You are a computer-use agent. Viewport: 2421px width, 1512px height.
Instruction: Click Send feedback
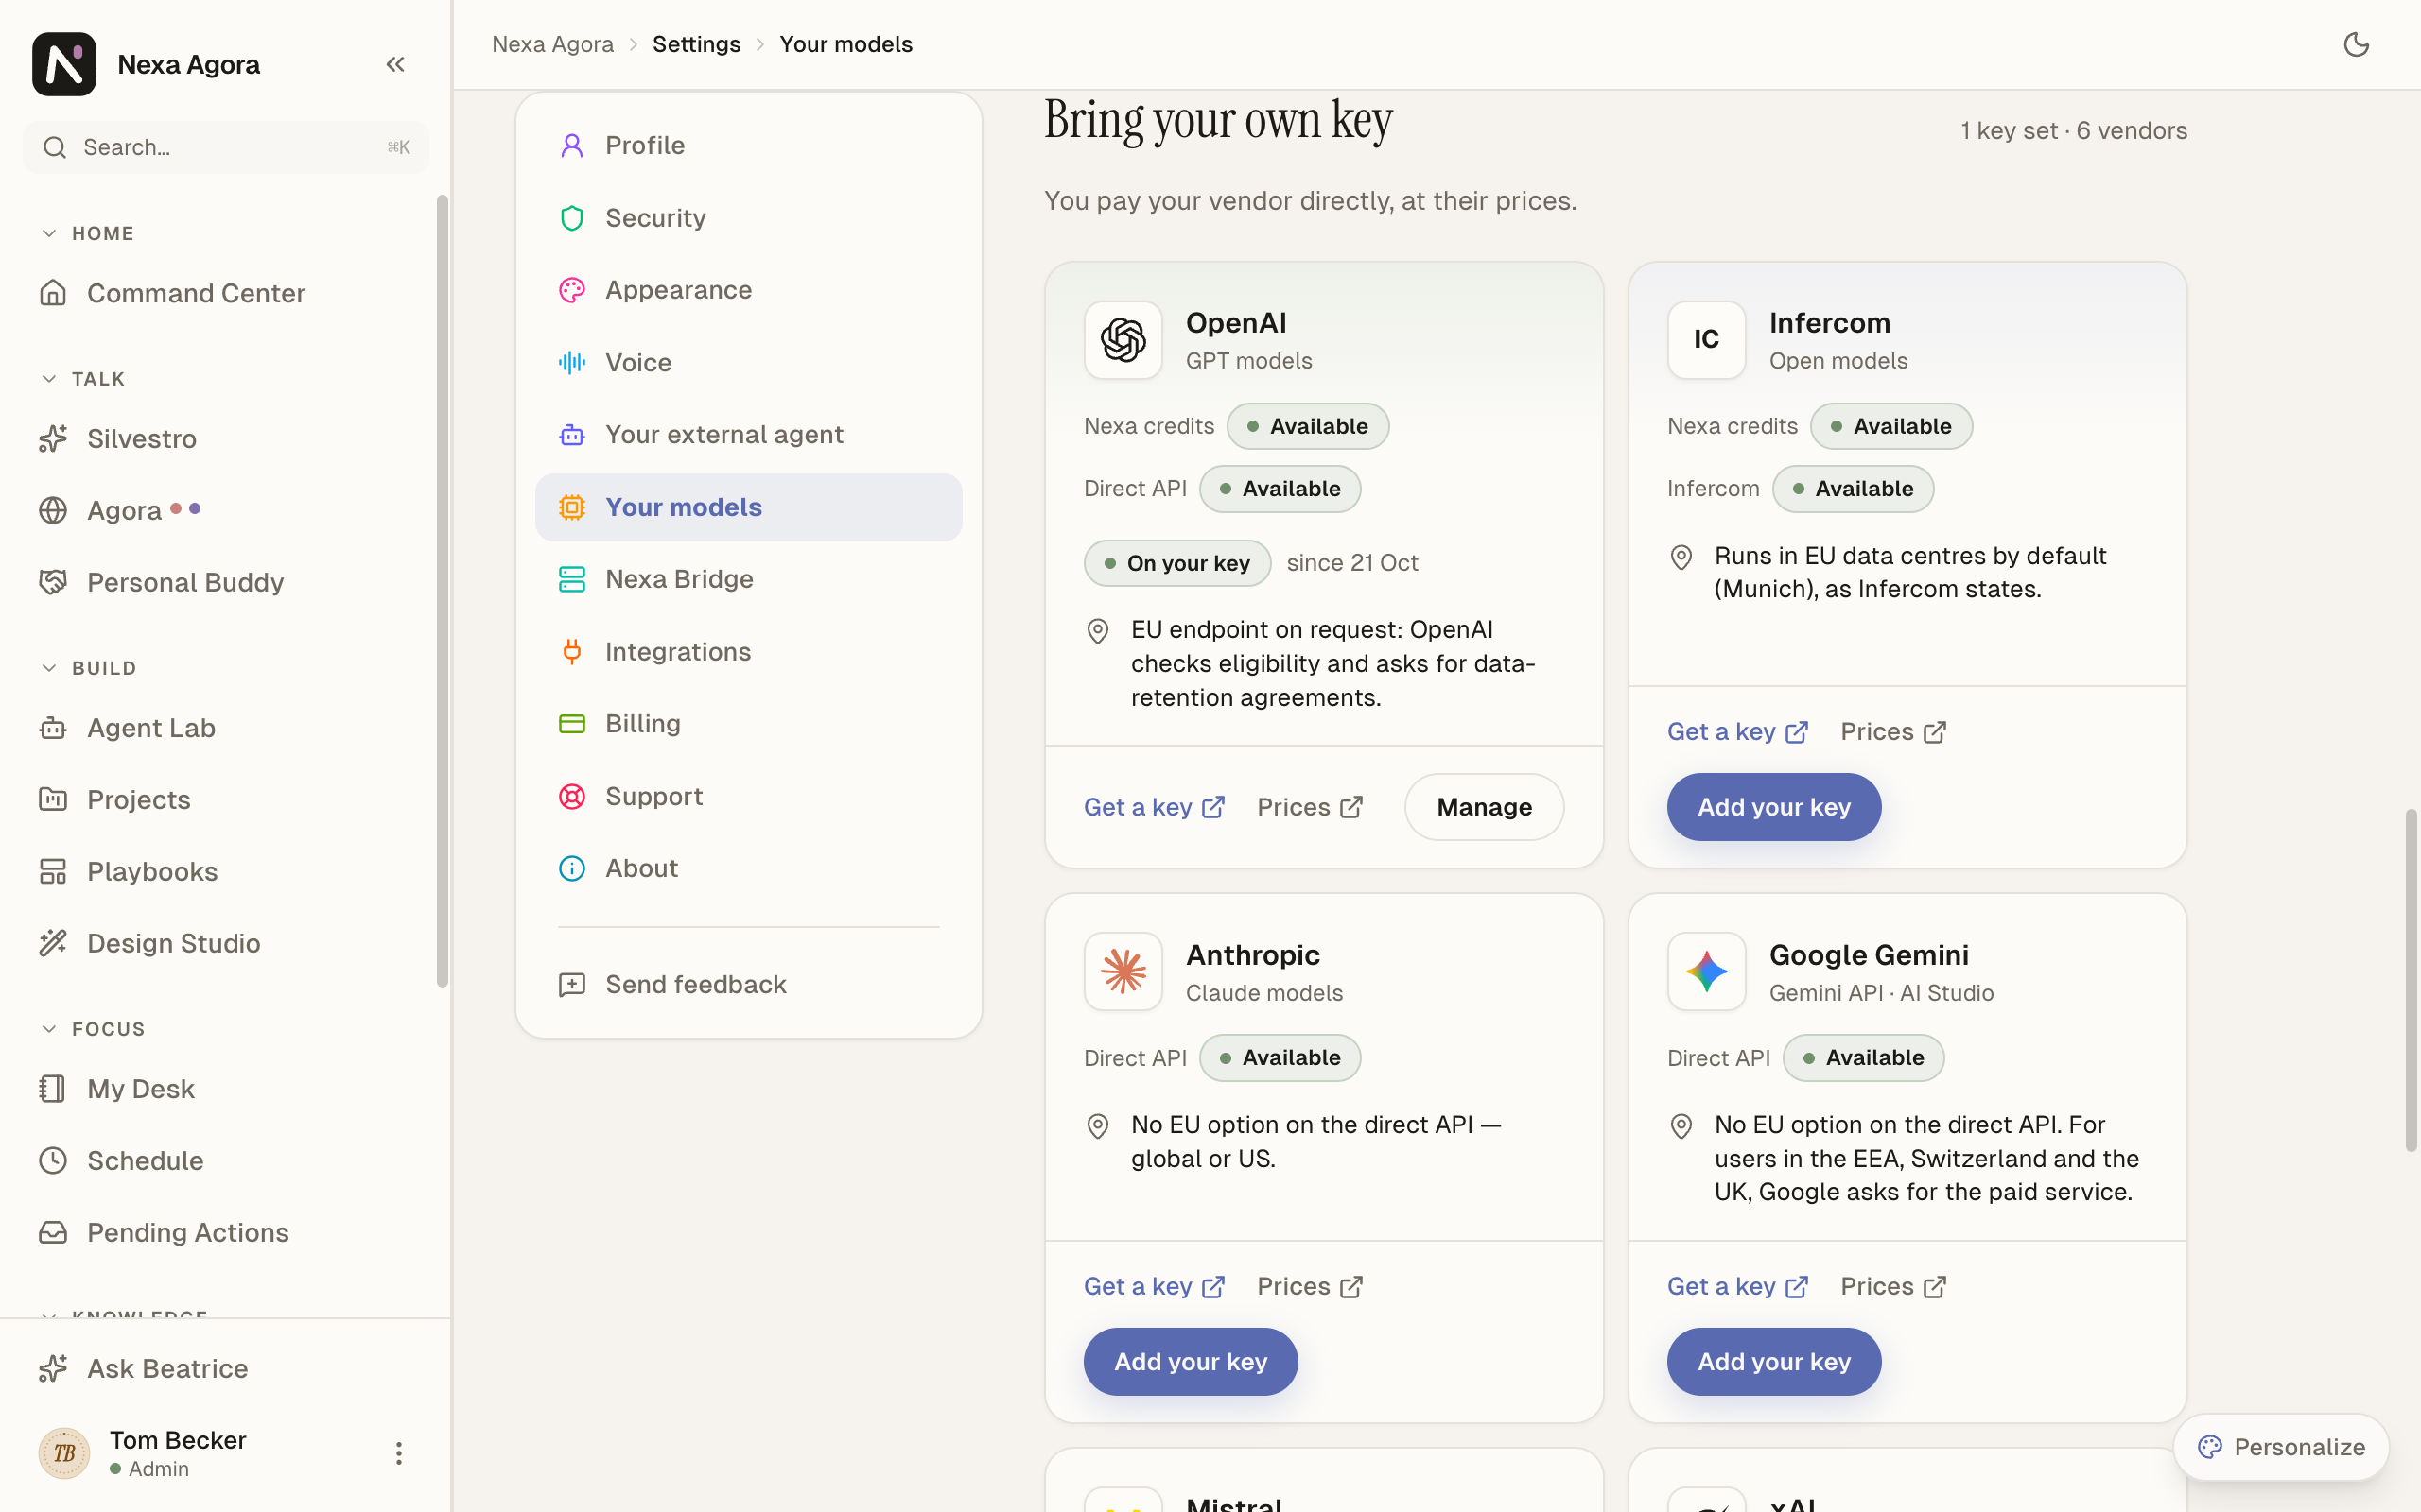click(x=748, y=984)
